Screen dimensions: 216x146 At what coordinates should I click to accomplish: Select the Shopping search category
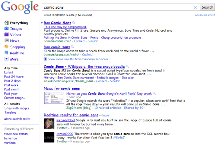18,47
